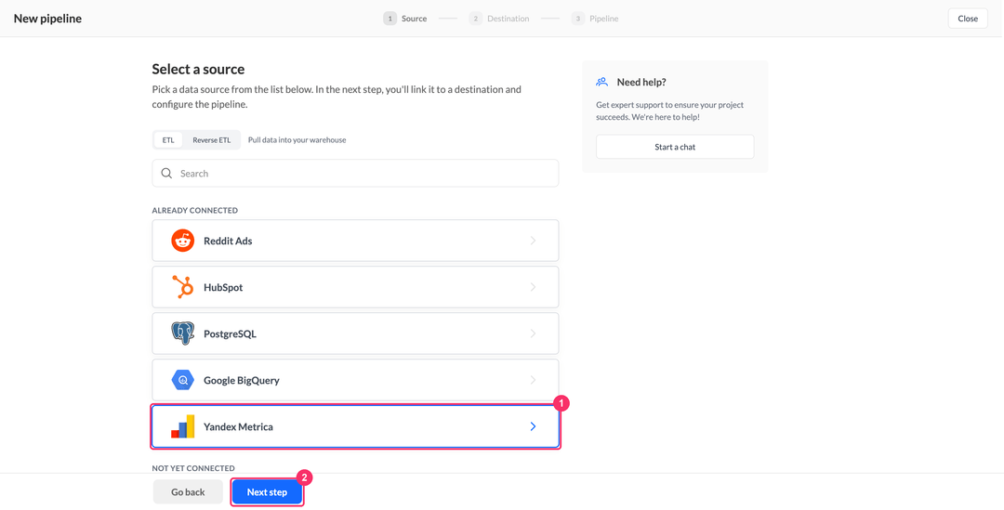Click the Next step button
Image resolution: width=1004 pixels, height=510 pixels.
click(267, 492)
